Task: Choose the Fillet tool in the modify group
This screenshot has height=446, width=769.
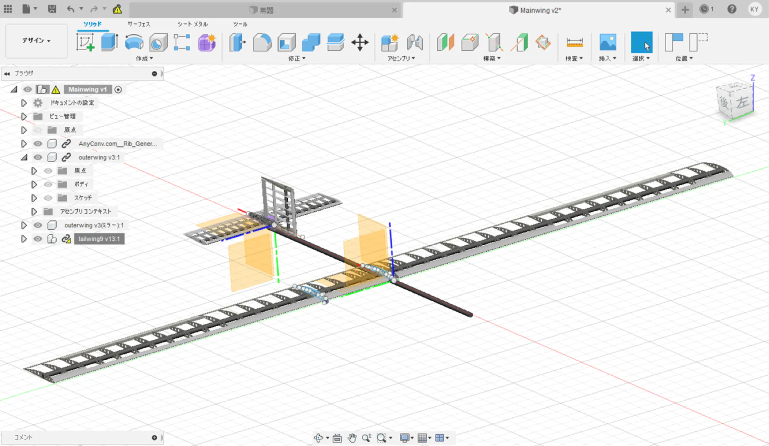Action: [x=262, y=43]
